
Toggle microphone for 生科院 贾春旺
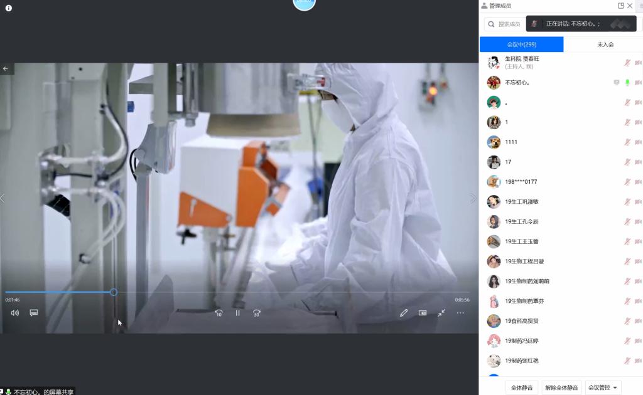point(627,63)
